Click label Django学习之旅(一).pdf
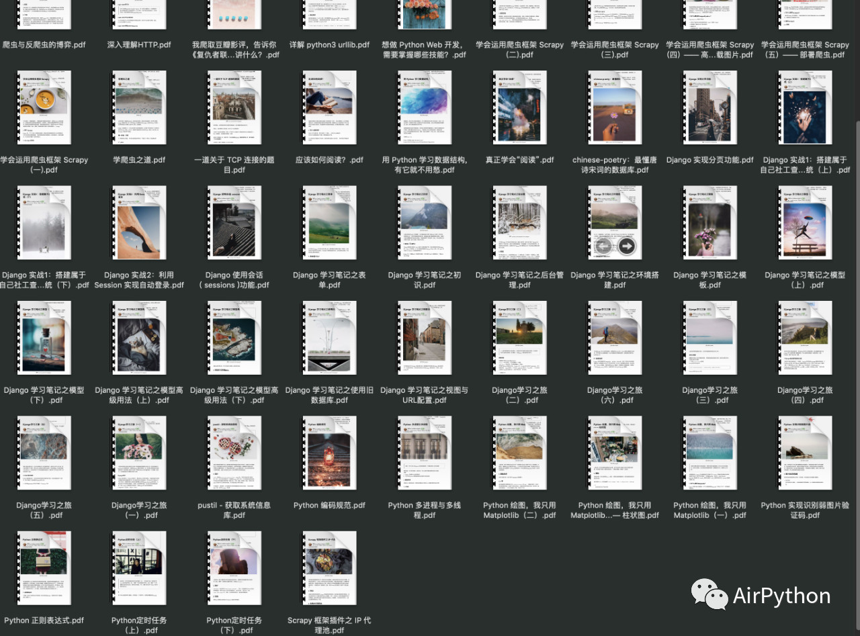 click(x=140, y=510)
